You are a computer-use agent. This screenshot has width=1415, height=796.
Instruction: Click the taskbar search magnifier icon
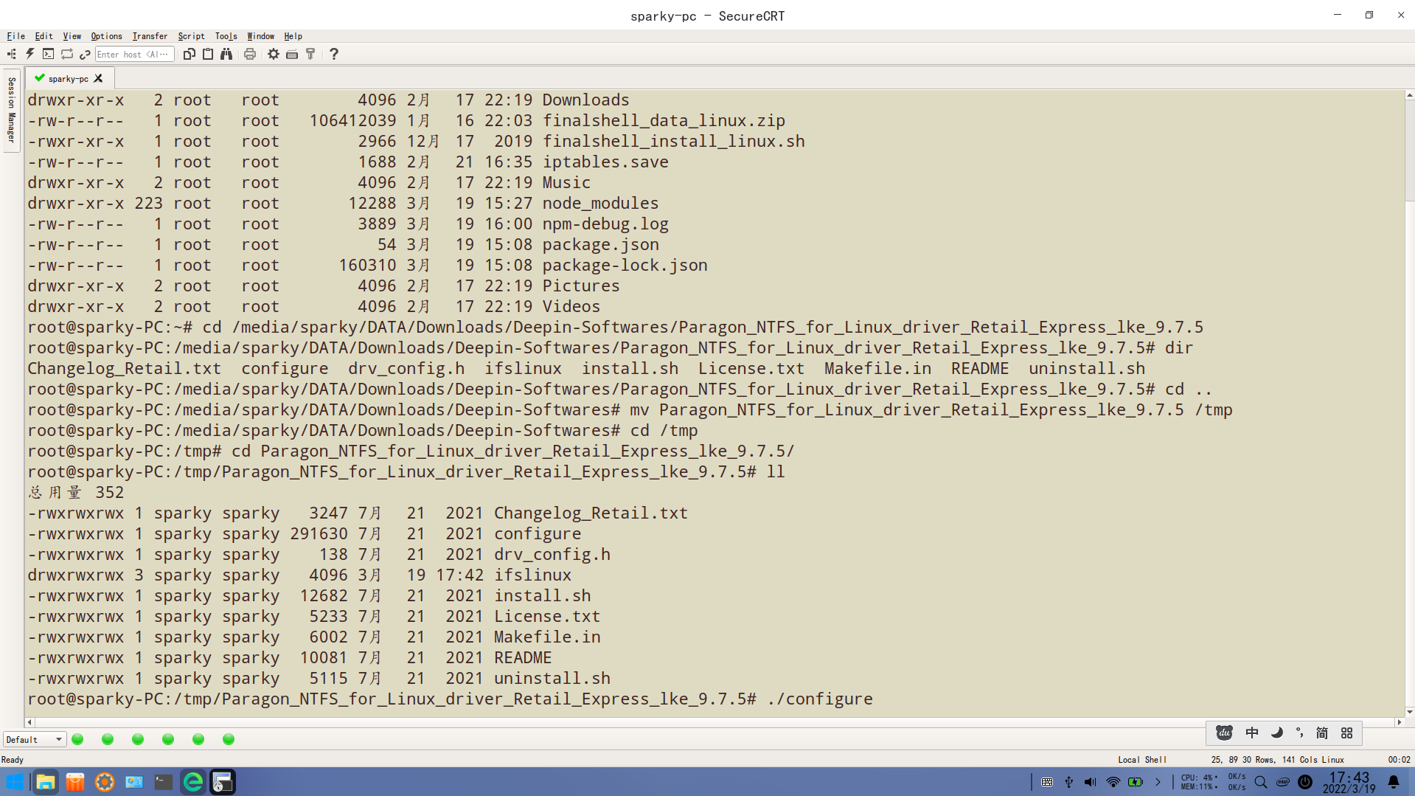point(1261,782)
